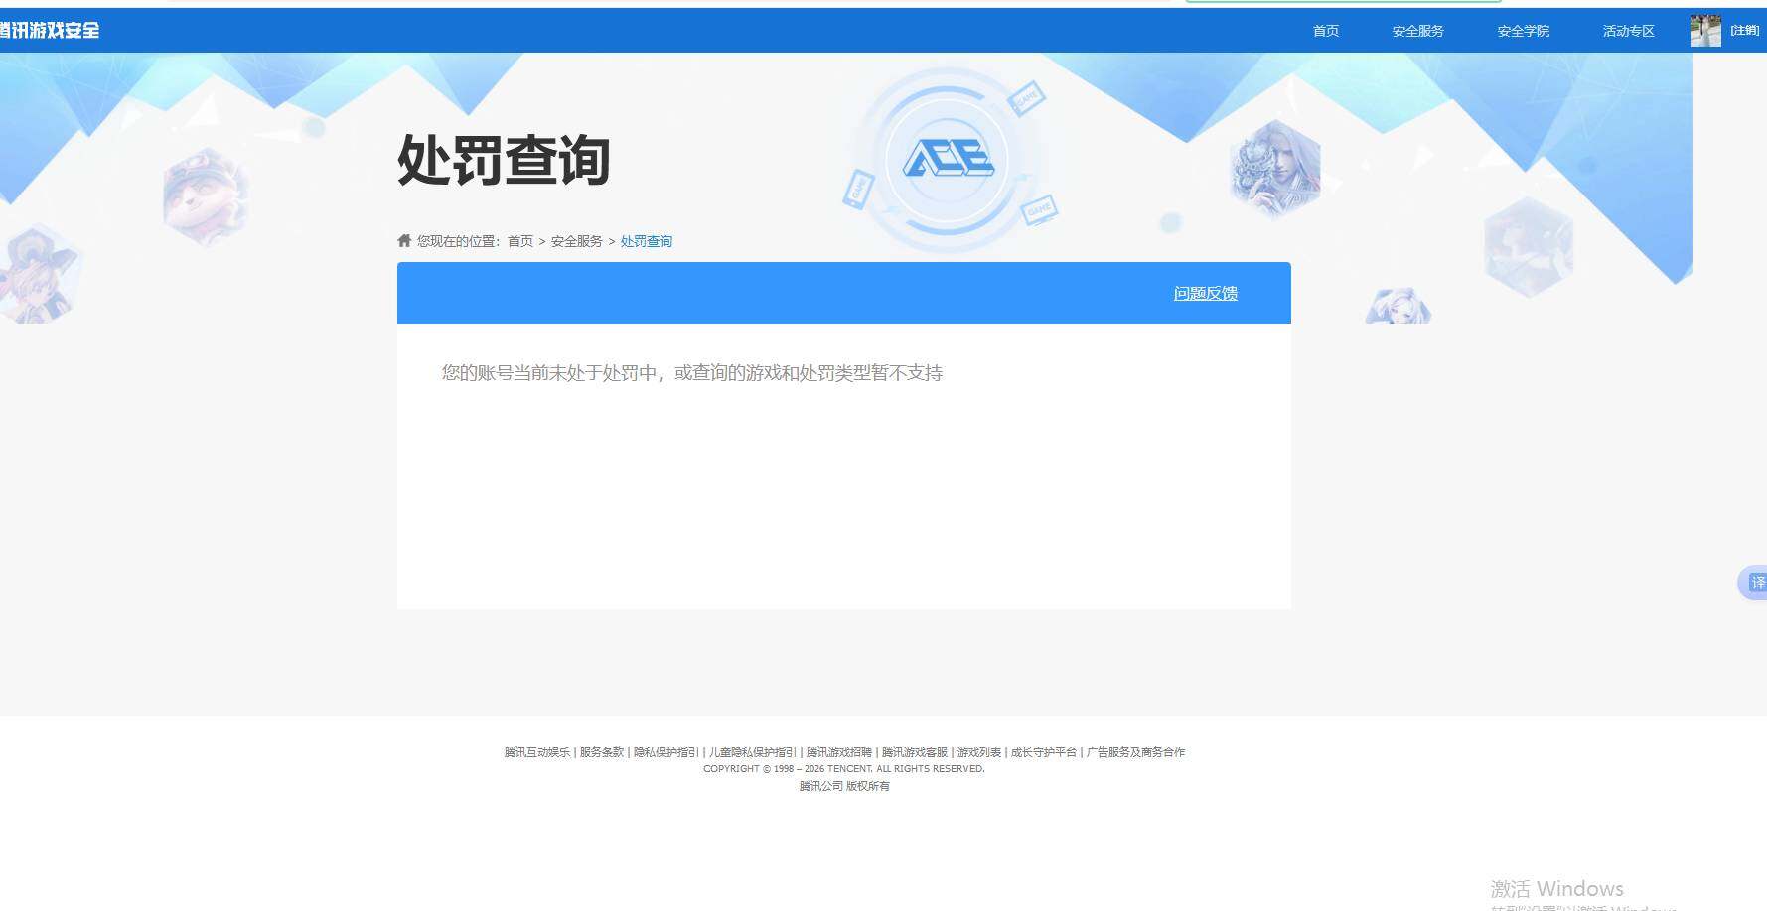Click the 安全服务 breadcrumb link
Screen dimensions: 1767x911
pyautogui.click(x=576, y=241)
